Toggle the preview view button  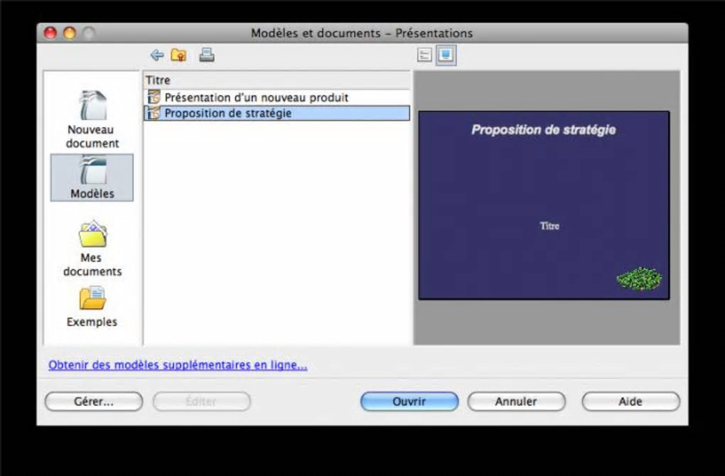tap(446, 55)
